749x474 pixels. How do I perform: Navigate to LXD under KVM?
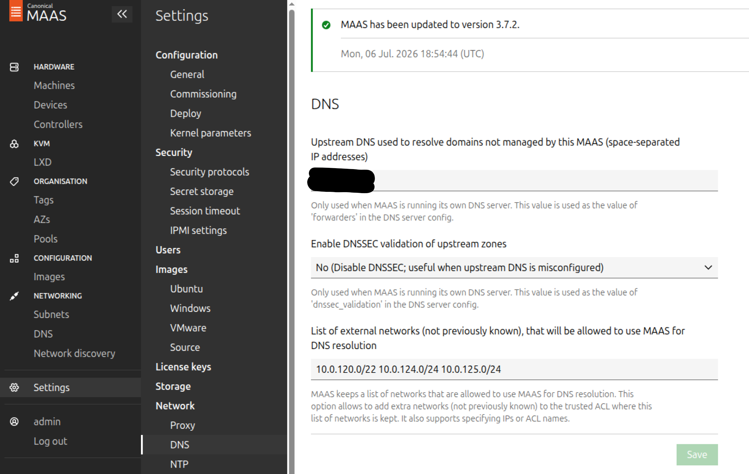43,162
